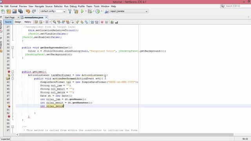The height and width of the screenshot is (141, 251).
Task: Close the menuutama.java tab
Action: [46, 17]
